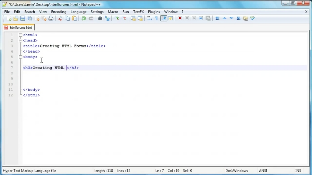Viewport: 312px width, 175px height.
Task: Click the user-defined language dialog icon
Action: pos(171,18)
